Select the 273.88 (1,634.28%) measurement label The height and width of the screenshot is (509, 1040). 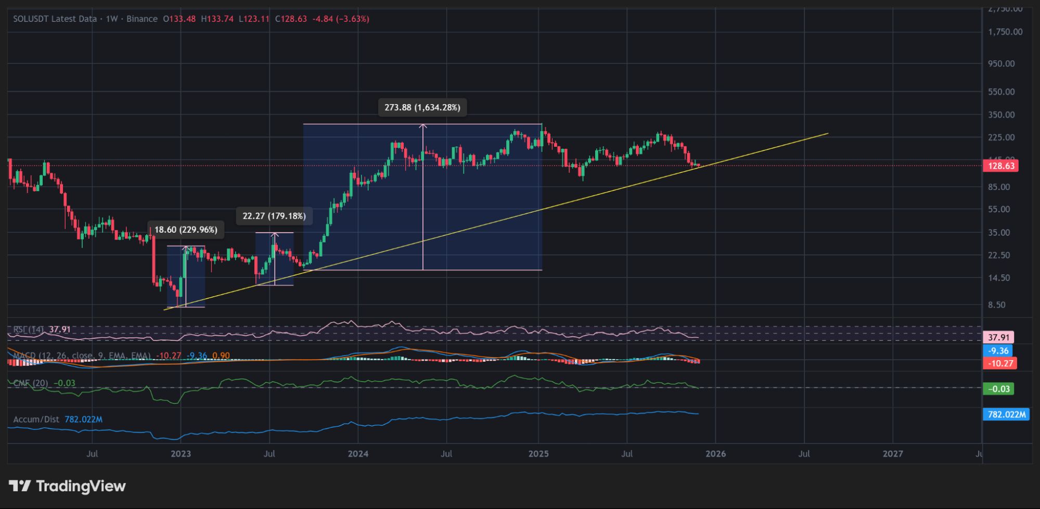click(422, 107)
